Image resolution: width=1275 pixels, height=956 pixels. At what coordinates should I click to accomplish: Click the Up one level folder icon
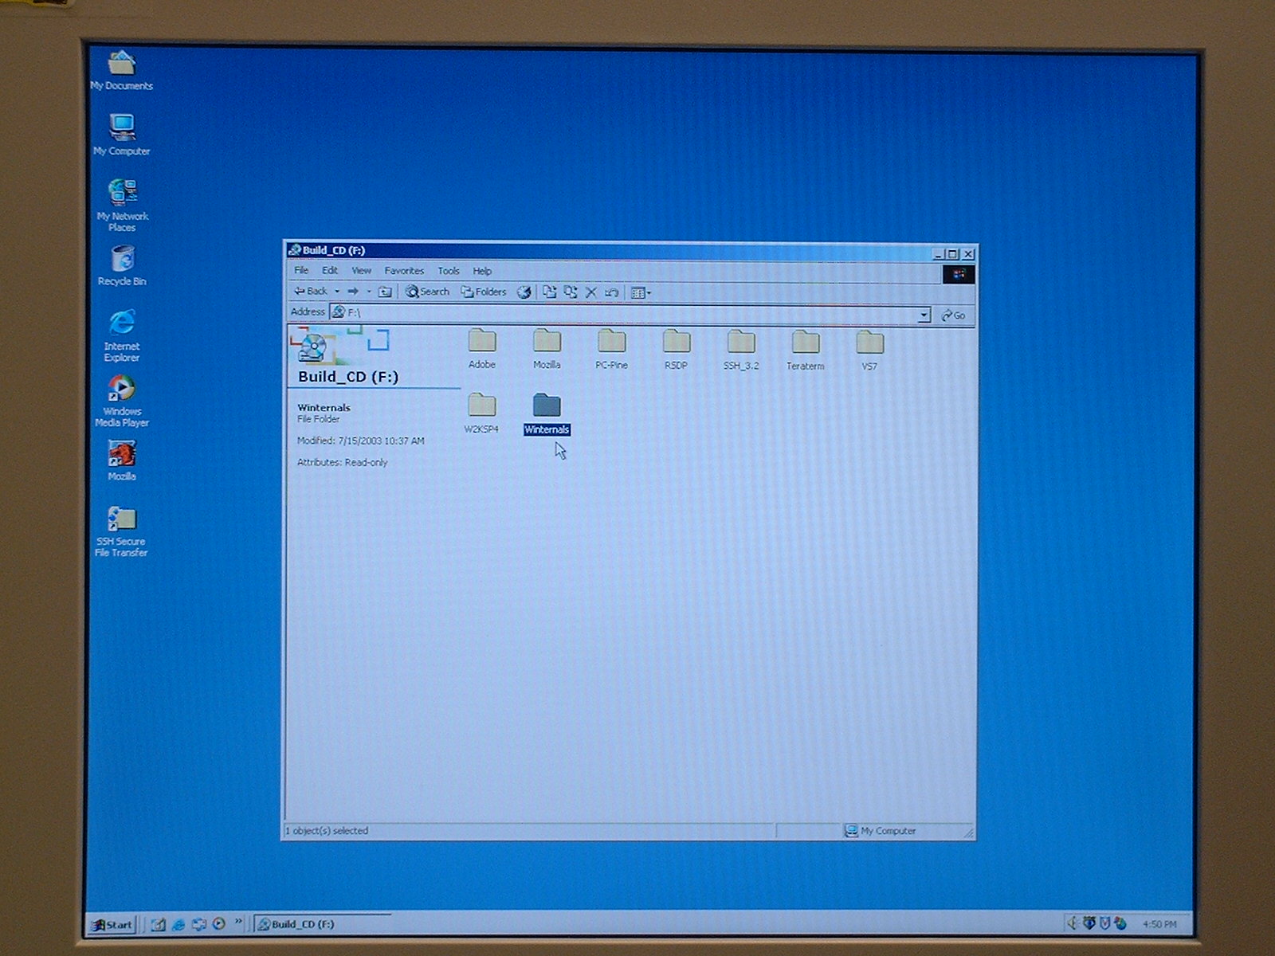pos(385,292)
